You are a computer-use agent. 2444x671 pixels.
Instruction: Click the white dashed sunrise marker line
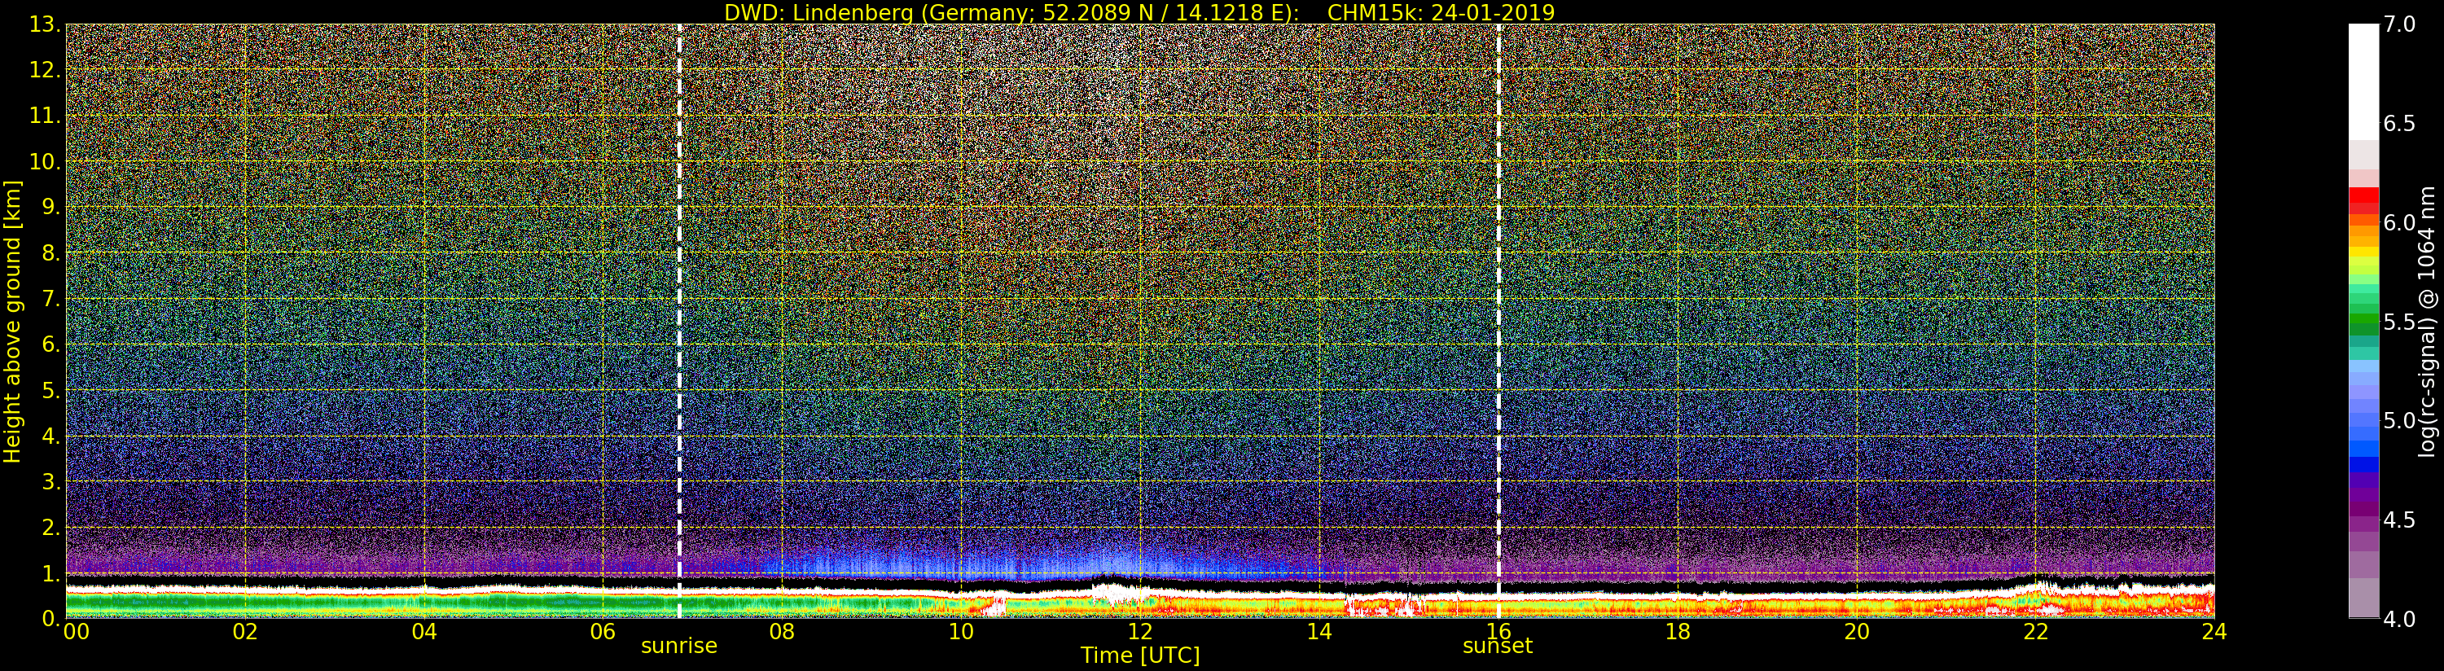click(x=679, y=321)
